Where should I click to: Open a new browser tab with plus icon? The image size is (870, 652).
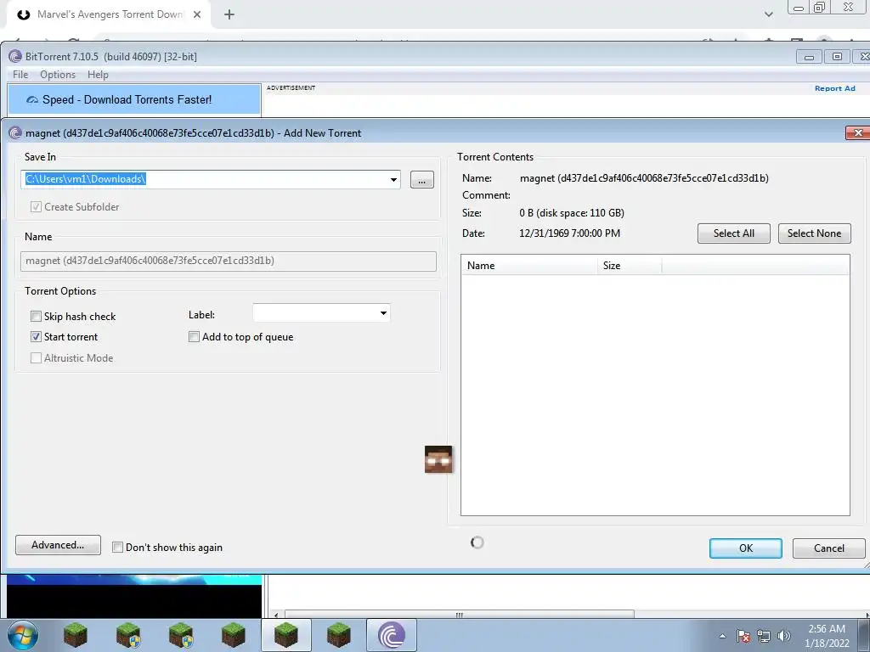point(229,14)
